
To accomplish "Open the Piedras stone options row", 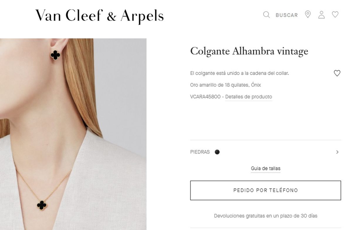I will click(x=265, y=152).
